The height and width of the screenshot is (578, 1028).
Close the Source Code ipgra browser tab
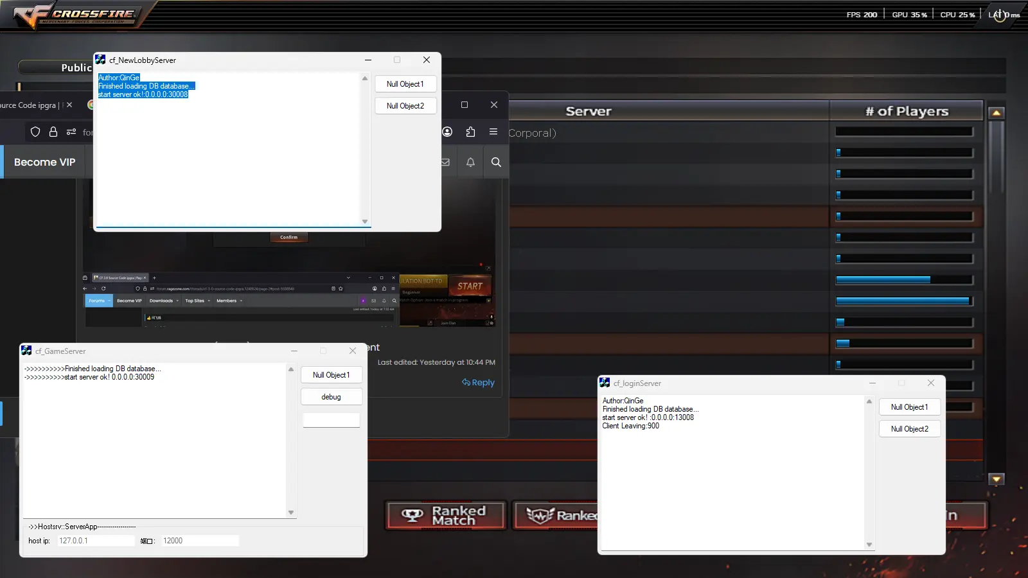[69, 105]
